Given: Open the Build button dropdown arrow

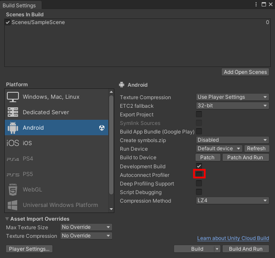Looking at the screenshot, I should tap(217, 249).
